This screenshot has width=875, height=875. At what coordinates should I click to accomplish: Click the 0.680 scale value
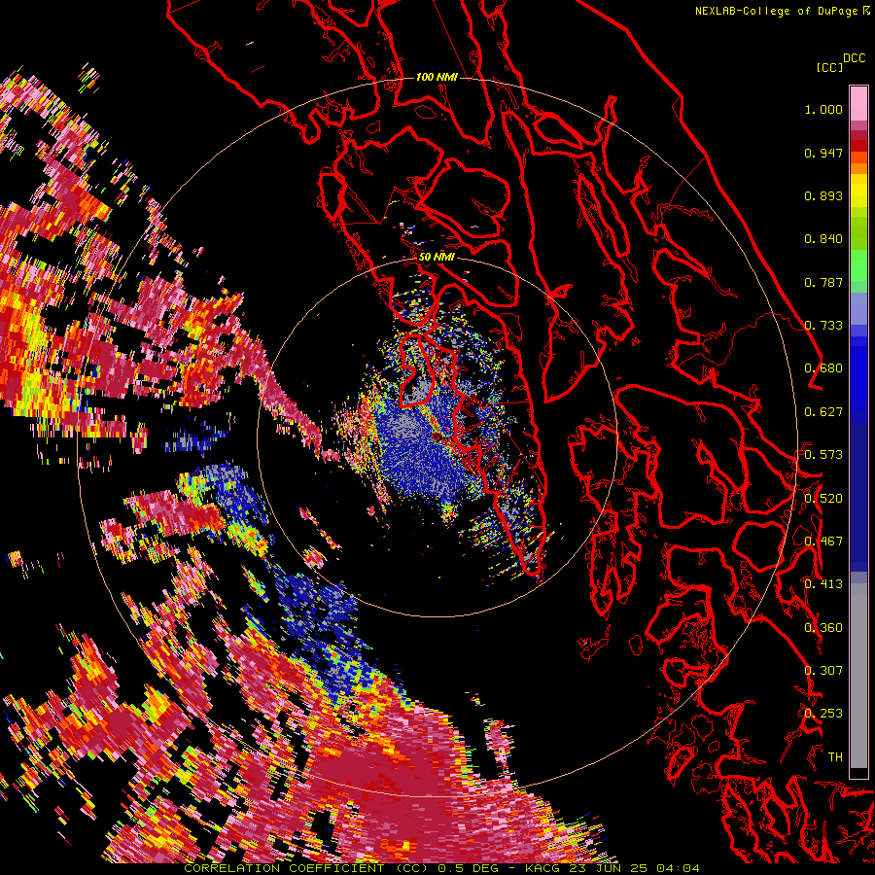coord(823,368)
